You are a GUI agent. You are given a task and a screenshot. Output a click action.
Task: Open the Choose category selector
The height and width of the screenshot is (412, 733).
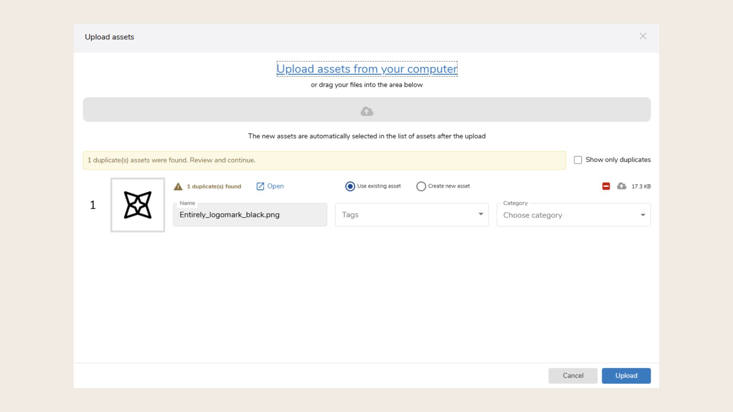click(x=554, y=215)
